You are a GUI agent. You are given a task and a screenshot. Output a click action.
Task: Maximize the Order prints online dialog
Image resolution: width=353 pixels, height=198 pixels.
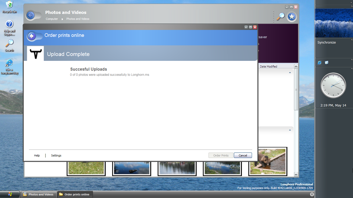[x=250, y=27]
